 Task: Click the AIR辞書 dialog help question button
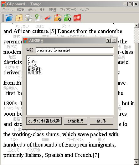[108, 41]
